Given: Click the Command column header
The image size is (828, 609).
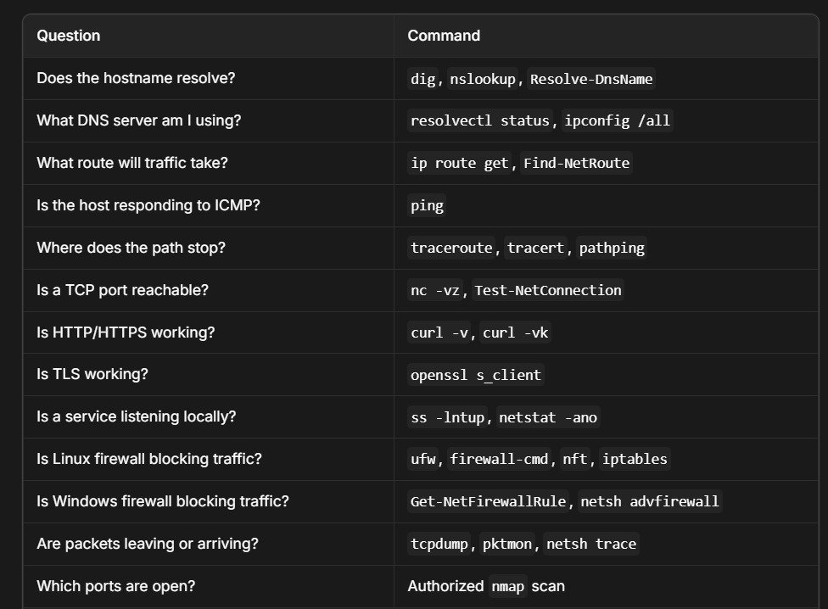Looking at the screenshot, I should point(444,36).
